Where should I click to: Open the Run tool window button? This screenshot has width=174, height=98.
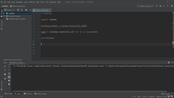pyautogui.click(x=18, y=94)
